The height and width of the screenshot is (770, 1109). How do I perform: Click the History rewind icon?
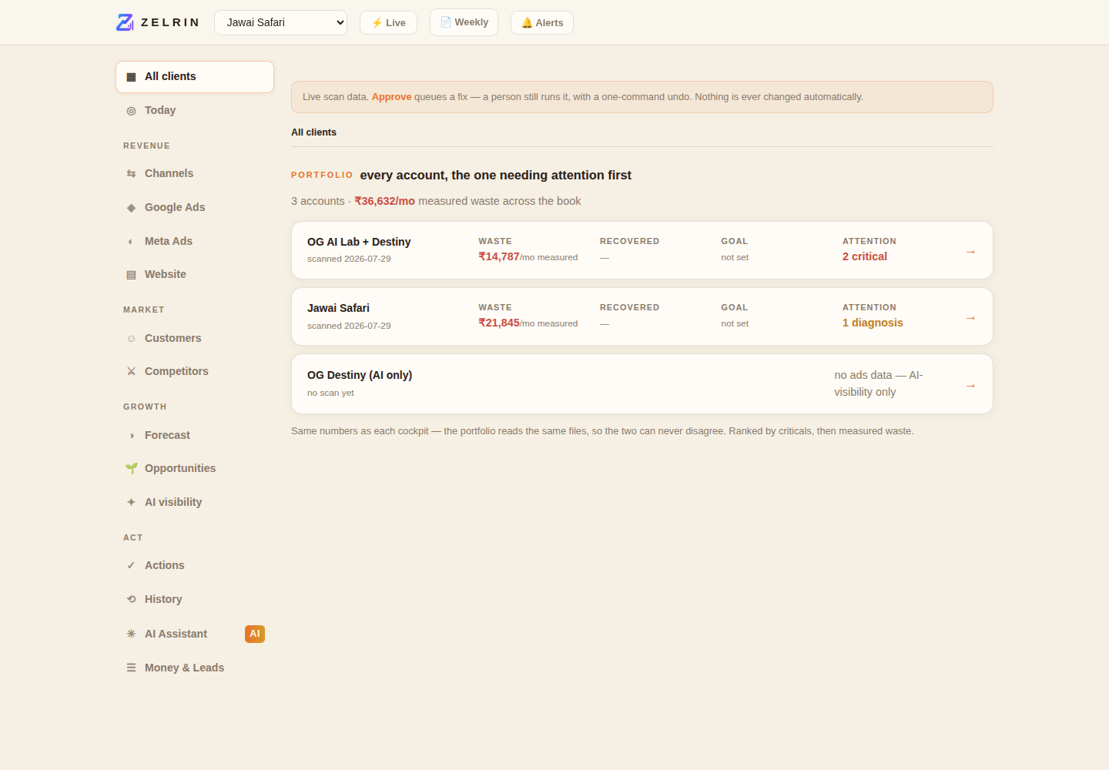[131, 599]
